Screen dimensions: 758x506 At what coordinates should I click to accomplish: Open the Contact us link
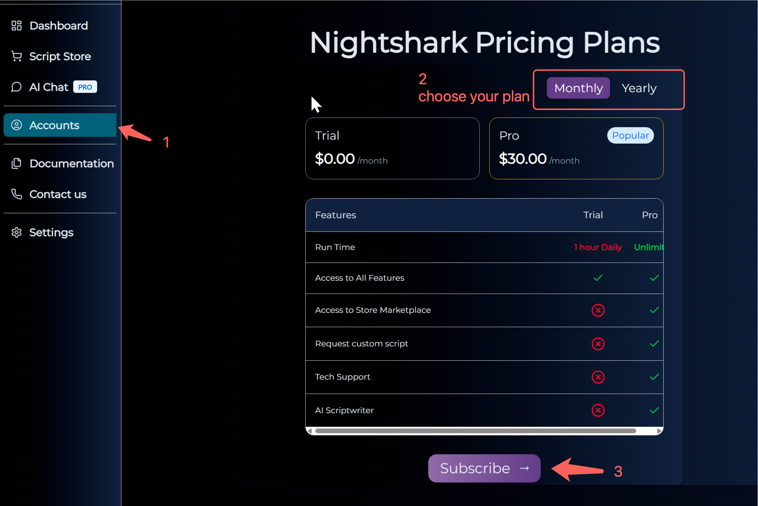[58, 194]
